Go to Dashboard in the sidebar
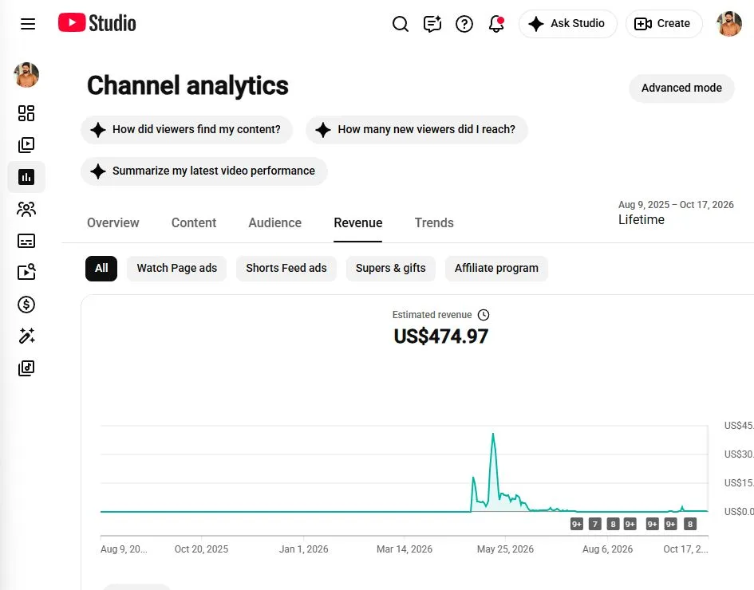Image resolution: width=754 pixels, height=590 pixels. click(x=26, y=113)
